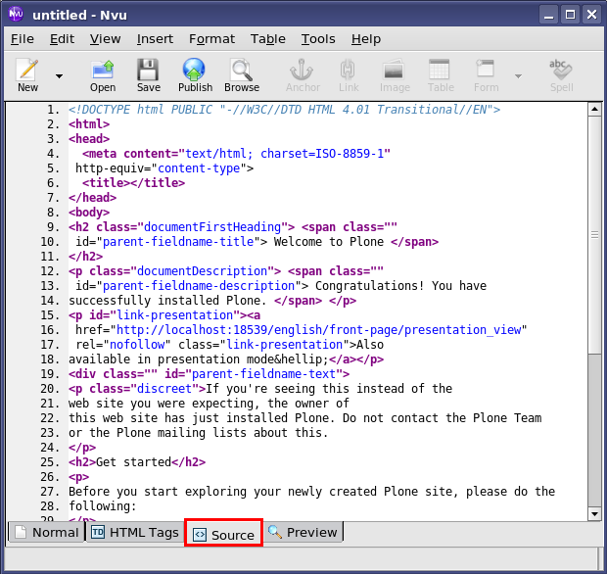Click the scrollbar down arrow
Viewport: 607px width, 574px height.
594,514
